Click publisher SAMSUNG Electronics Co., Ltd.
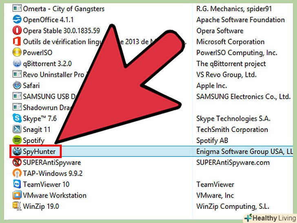 (244, 97)
